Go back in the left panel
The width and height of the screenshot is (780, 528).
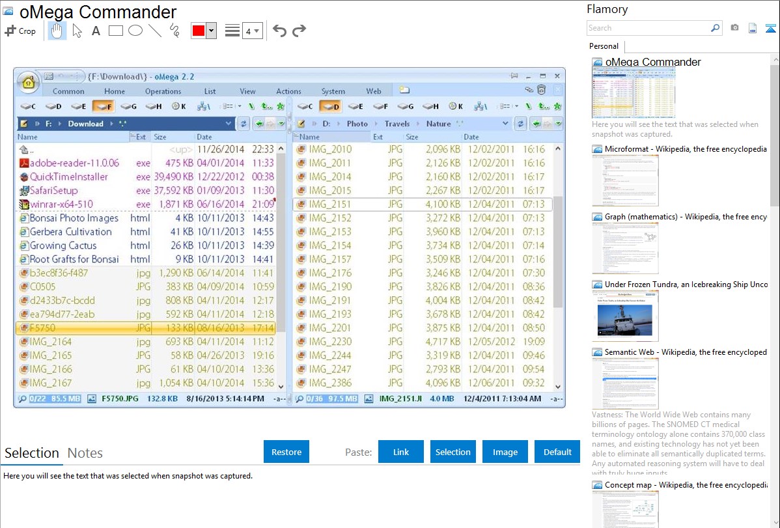pos(259,124)
